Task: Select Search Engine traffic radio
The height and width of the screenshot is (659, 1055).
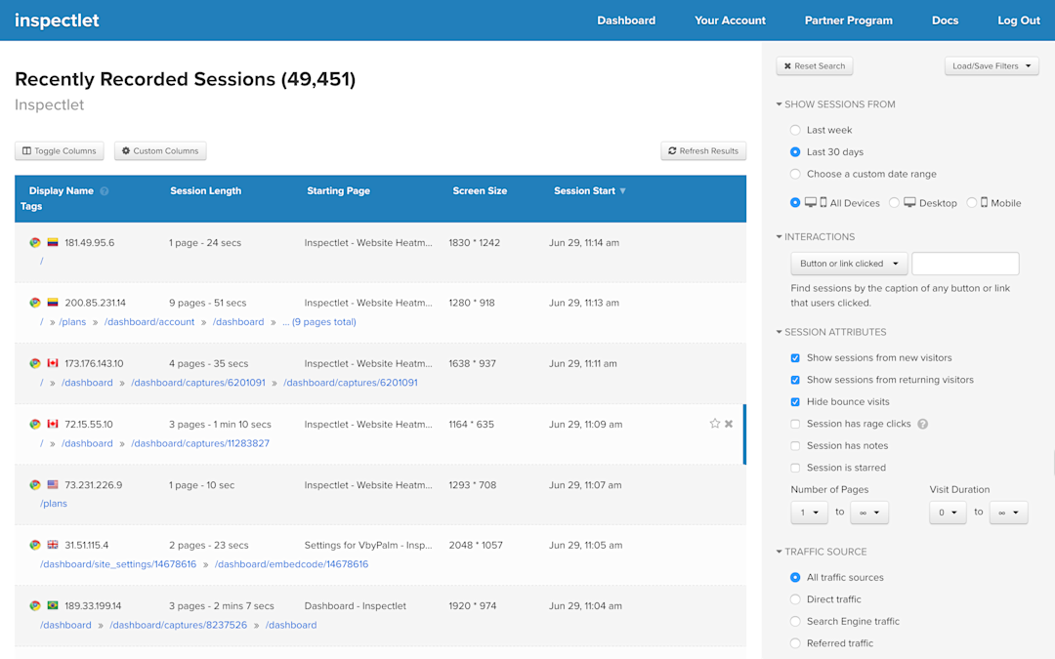Action: 795,621
